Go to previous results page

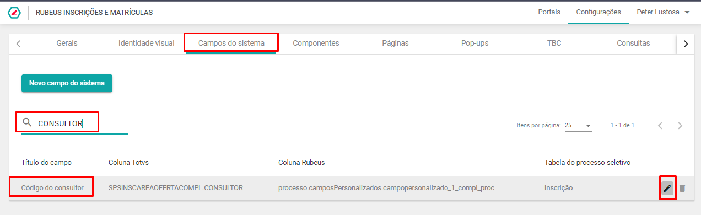660,126
